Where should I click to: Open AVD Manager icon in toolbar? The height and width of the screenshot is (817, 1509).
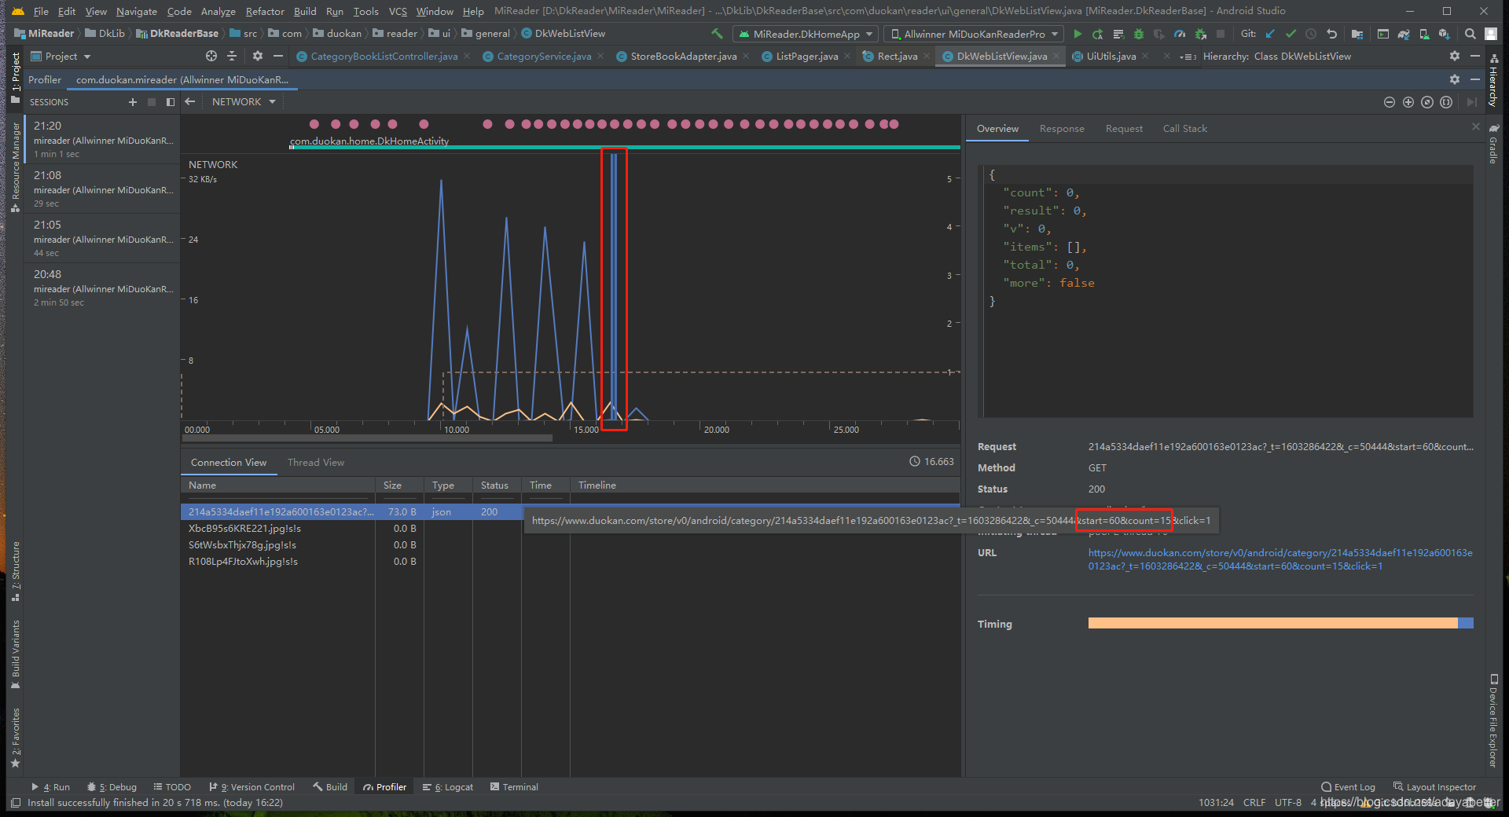pyautogui.click(x=1424, y=34)
